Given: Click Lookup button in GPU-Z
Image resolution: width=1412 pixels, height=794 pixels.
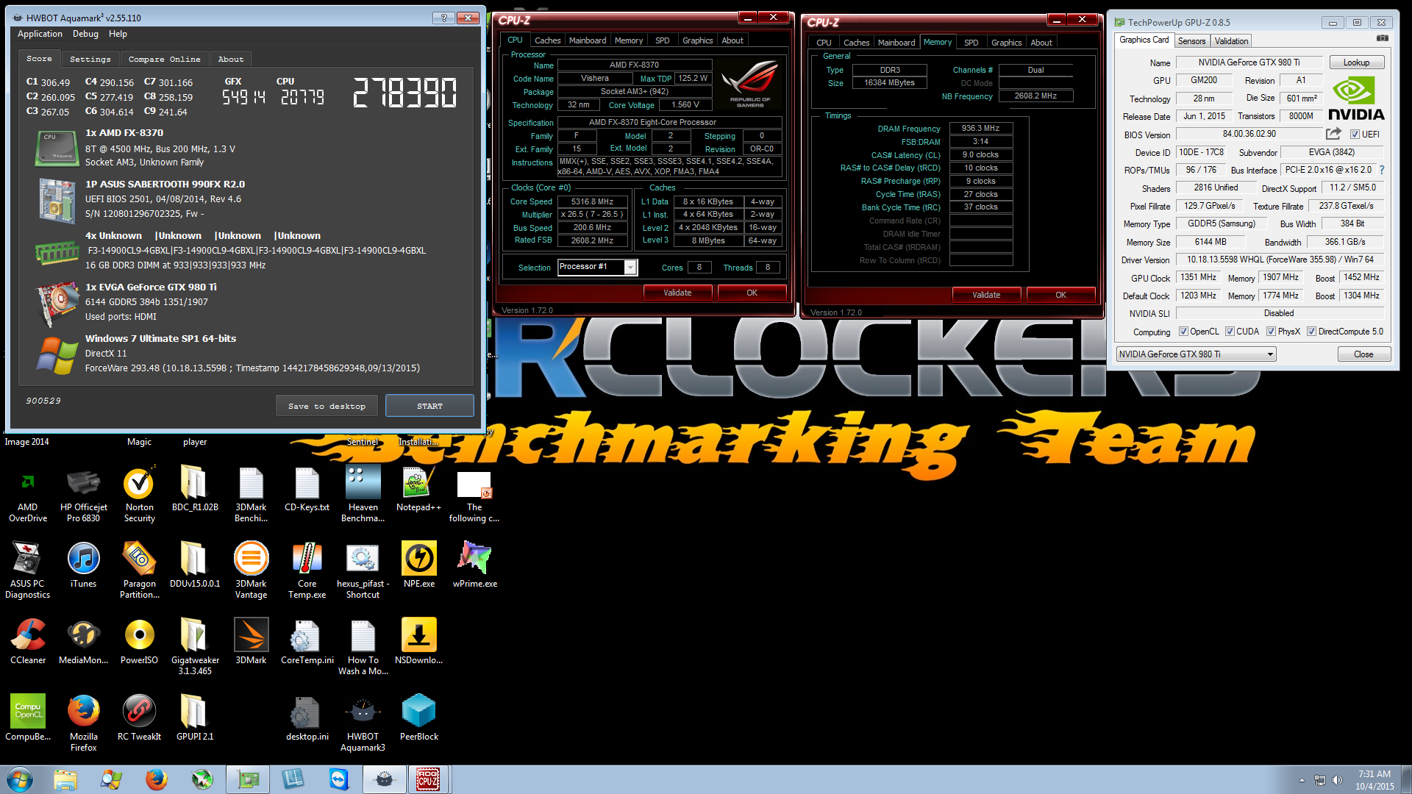Looking at the screenshot, I should pos(1356,62).
